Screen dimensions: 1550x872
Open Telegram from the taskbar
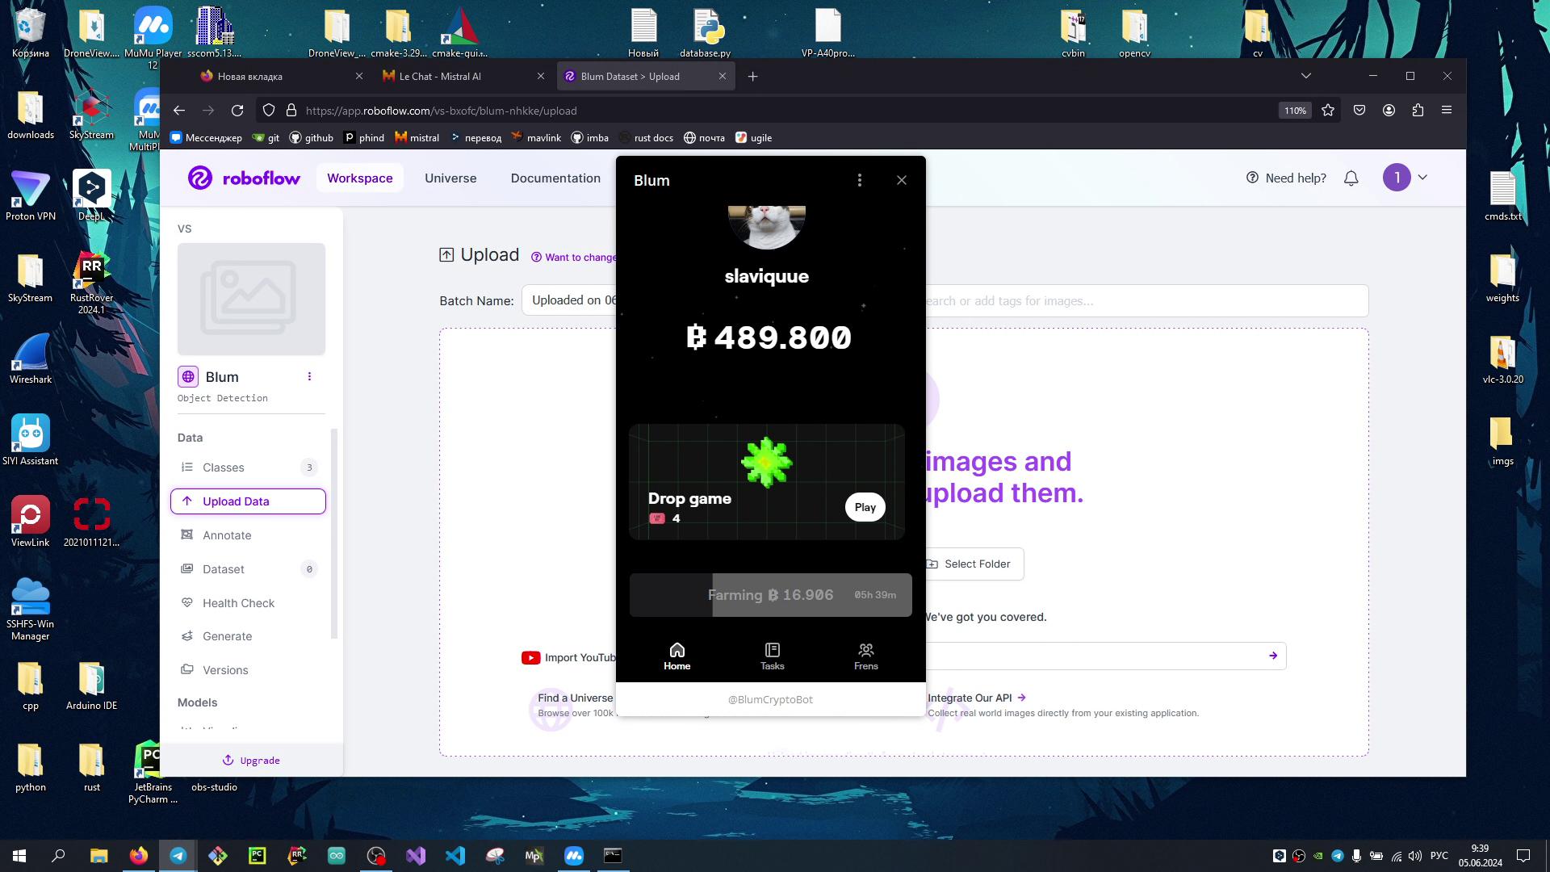coord(178,856)
